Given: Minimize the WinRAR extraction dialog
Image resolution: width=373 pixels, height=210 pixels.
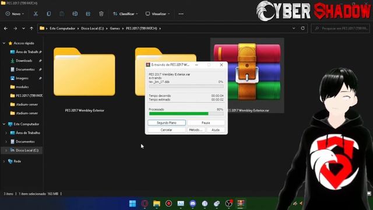Looking at the screenshot, I should [196, 65].
